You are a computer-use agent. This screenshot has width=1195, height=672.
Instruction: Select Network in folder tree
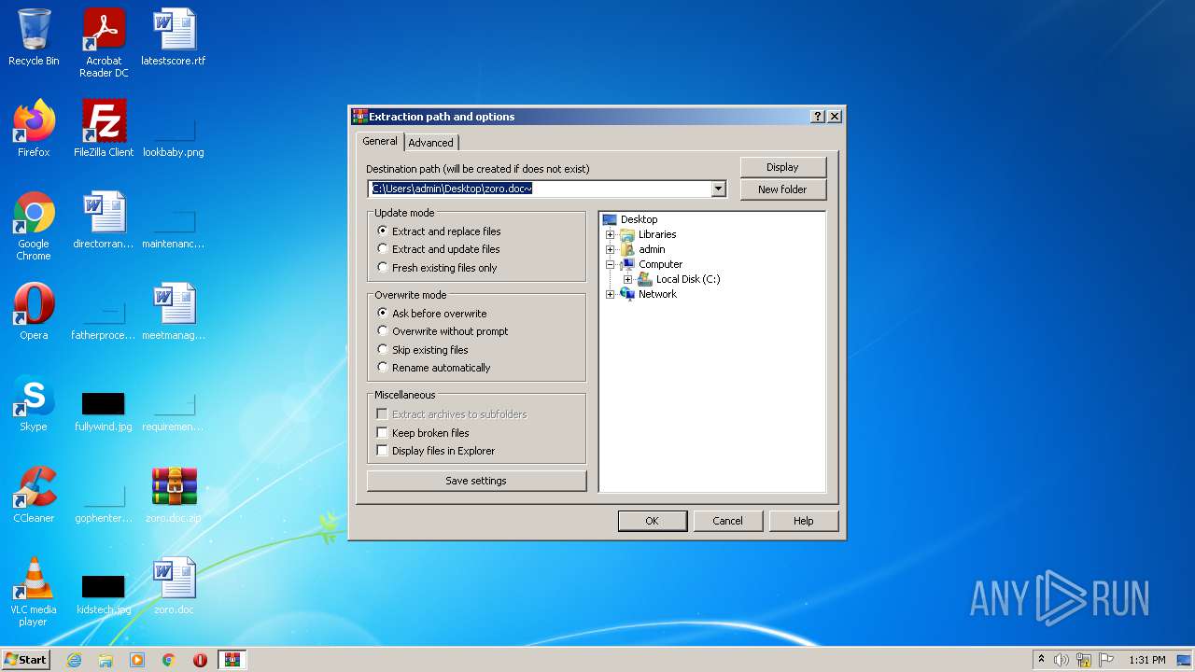point(657,294)
